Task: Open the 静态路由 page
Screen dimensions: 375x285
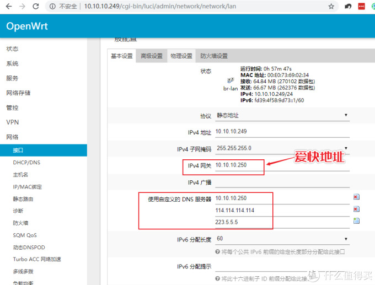Action: (x=23, y=199)
